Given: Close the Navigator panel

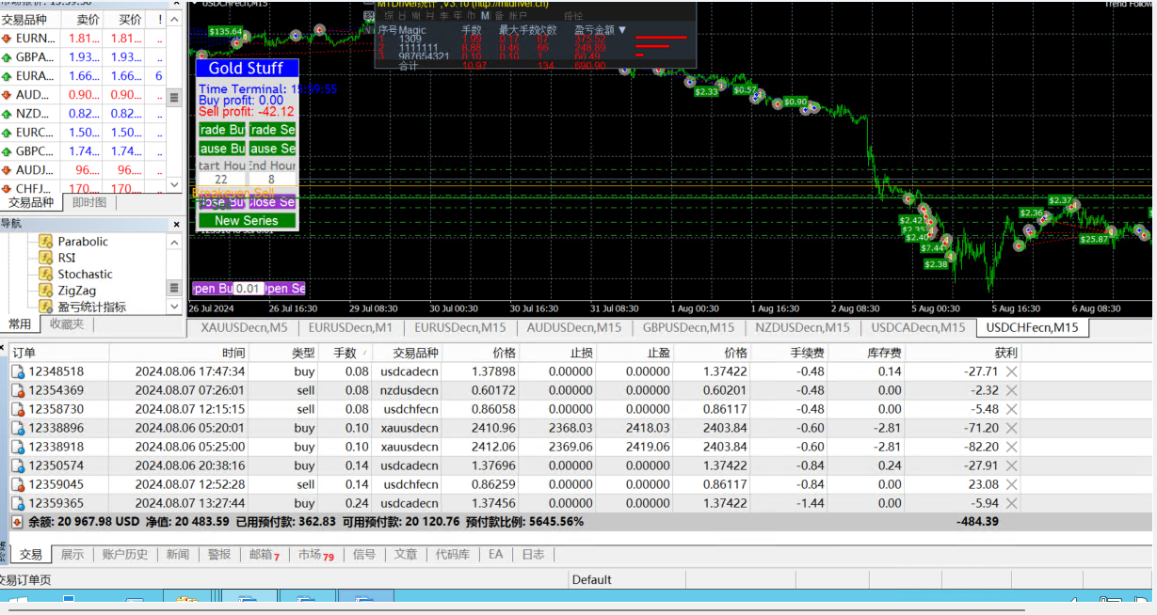Looking at the screenshot, I should (174, 224).
